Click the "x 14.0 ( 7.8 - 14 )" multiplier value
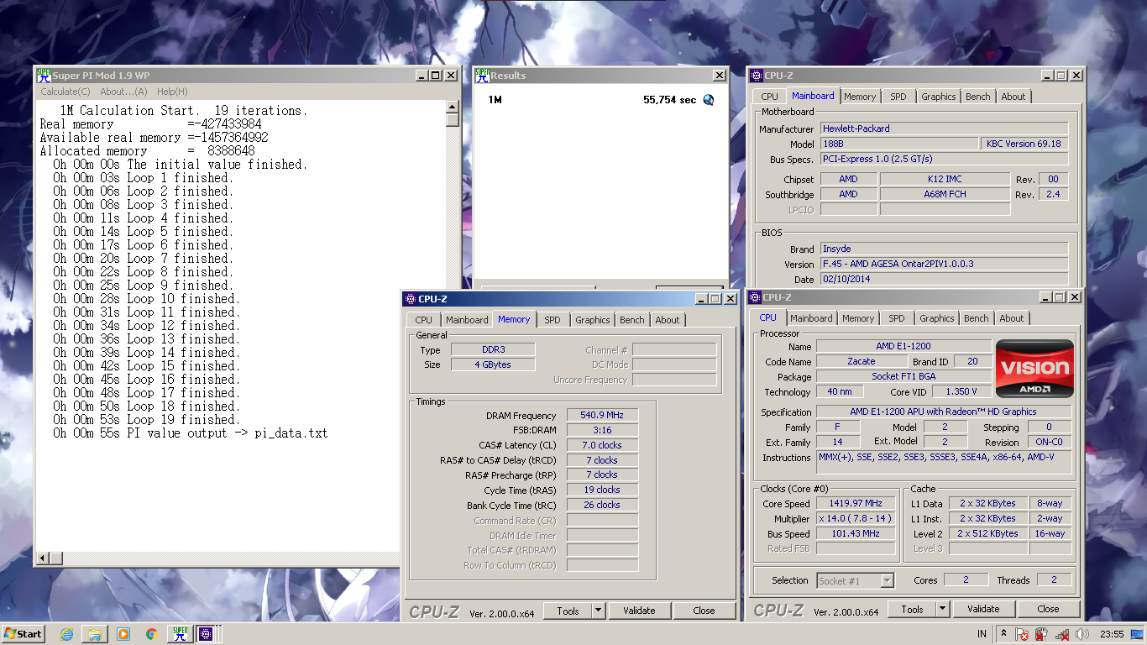Viewport: 1147px width, 645px height. (x=856, y=518)
